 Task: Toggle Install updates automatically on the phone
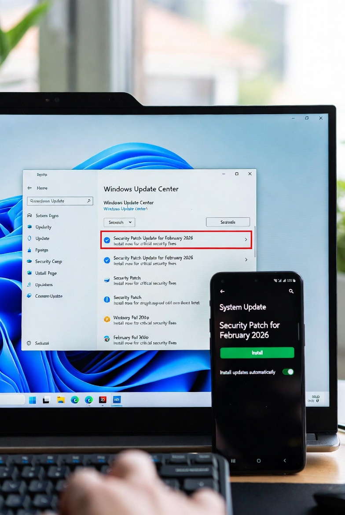coord(288,372)
